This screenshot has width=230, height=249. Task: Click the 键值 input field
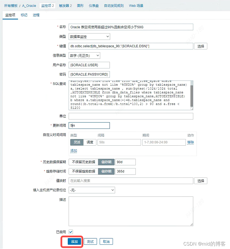(x=131, y=46)
